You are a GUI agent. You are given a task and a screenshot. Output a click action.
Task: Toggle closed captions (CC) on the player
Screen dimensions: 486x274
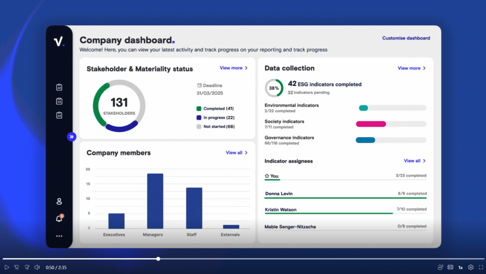coord(450,267)
